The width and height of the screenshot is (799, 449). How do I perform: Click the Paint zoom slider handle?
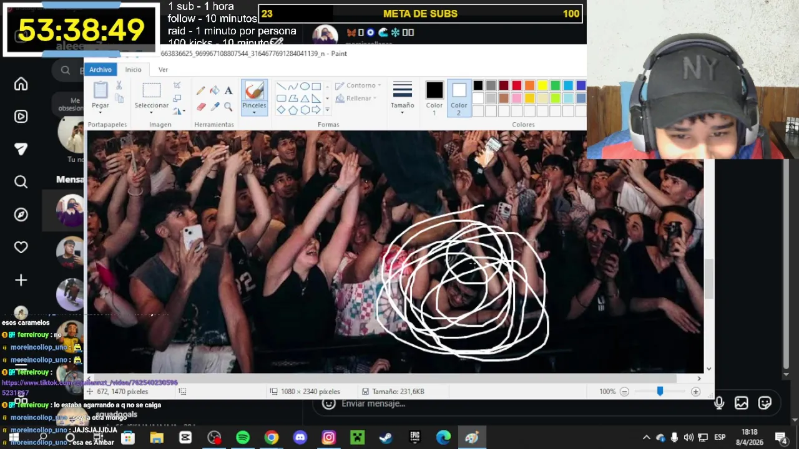(660, 392)
